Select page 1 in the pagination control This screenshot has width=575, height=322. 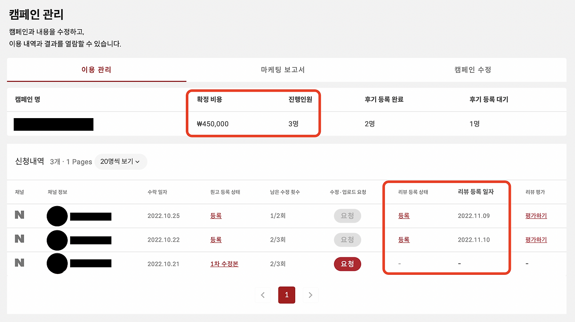point(287,295)
